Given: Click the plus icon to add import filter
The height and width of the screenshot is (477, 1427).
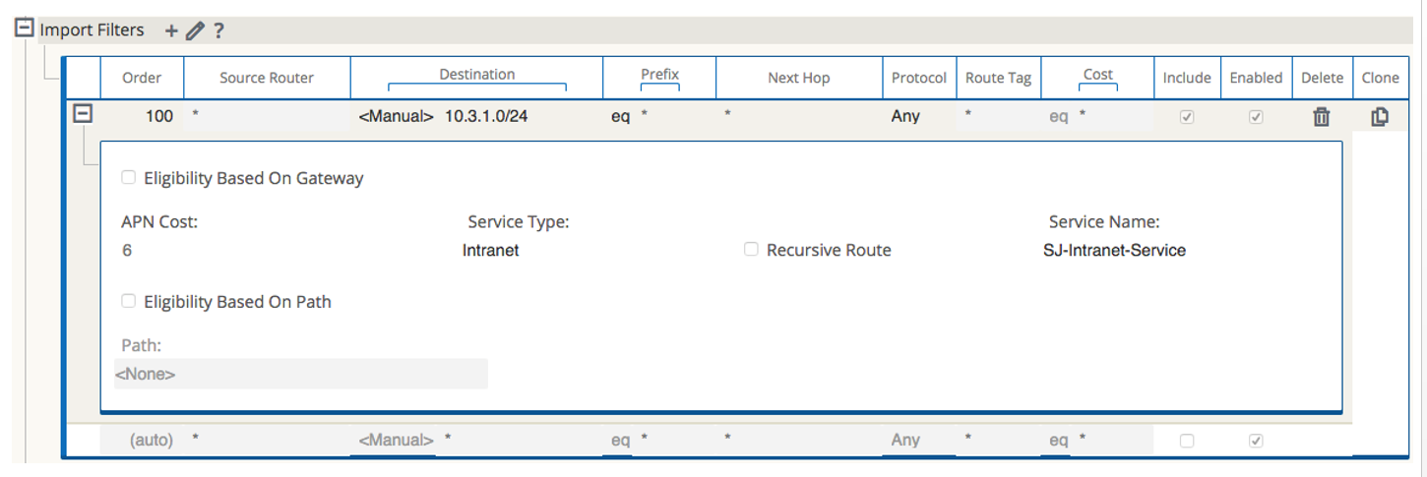Looking at the screenshot, I should (171, 30).
